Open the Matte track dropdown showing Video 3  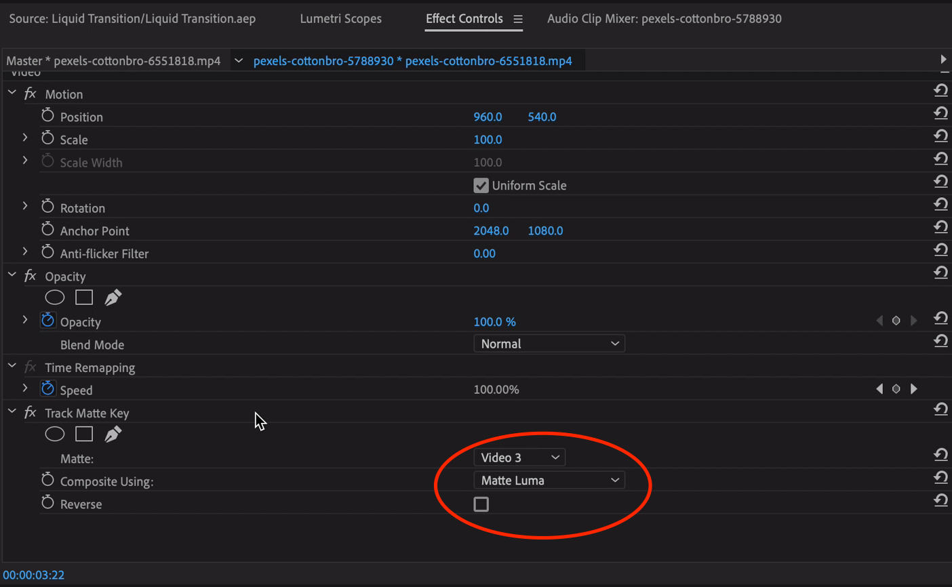click(x=519, y=458)
